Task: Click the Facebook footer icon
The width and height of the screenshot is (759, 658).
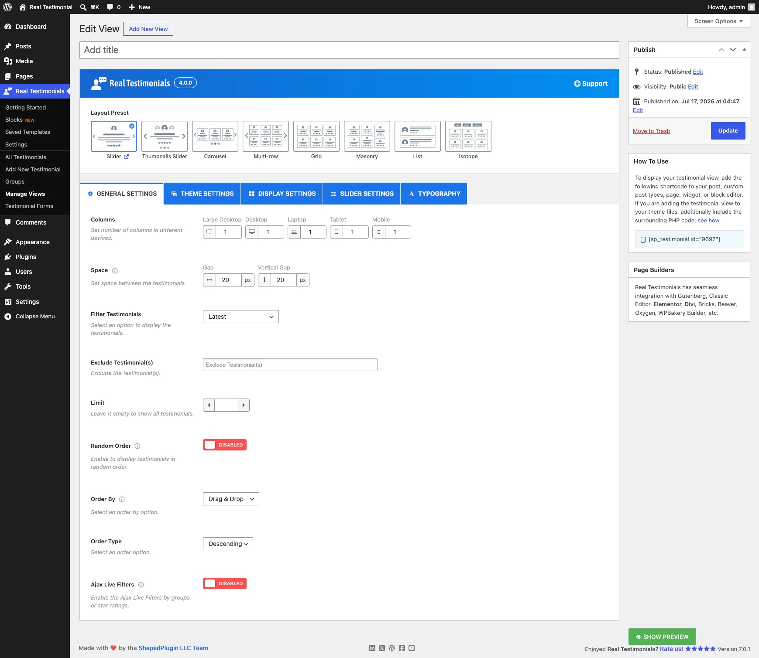Action: click(402, 648)
